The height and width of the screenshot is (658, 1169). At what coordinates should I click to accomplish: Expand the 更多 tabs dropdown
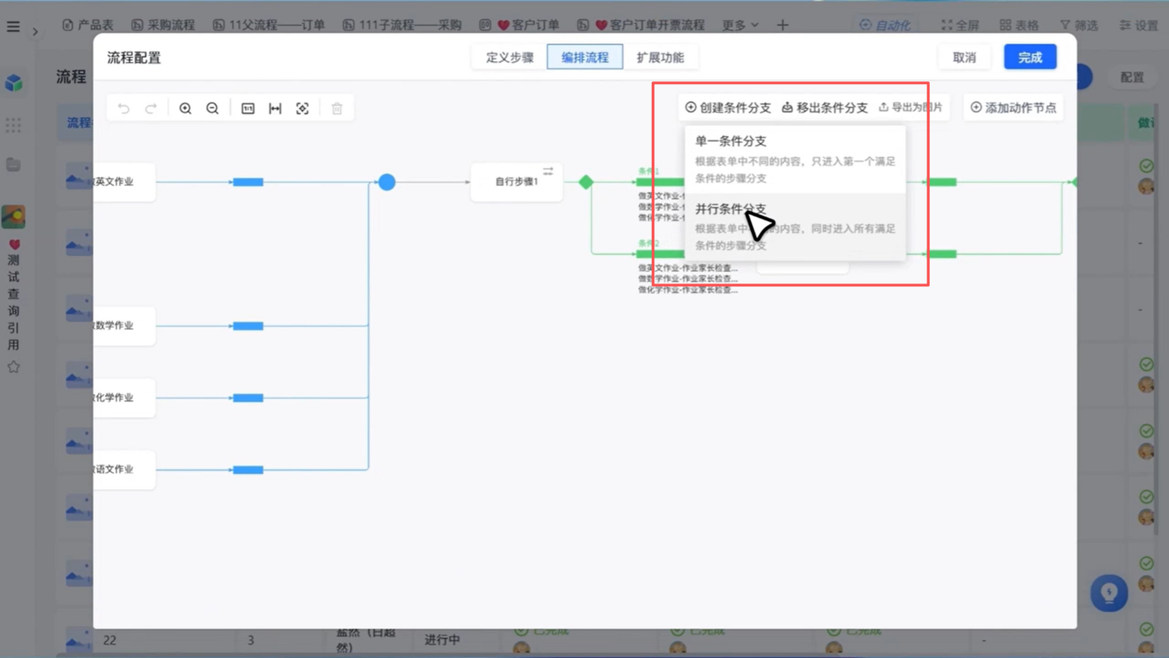pyautogui.click(x=739, y=25)
